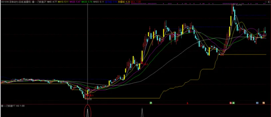The image size is (271, 117).
Task: Click the round icon before 一刀妖股ZT
Action: pyautogui.click(x=33, y=2)
